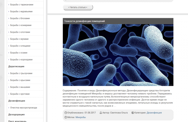Select Борьба с комарами in sidebar
Screen dimensions: 188x122
[21, 25]
